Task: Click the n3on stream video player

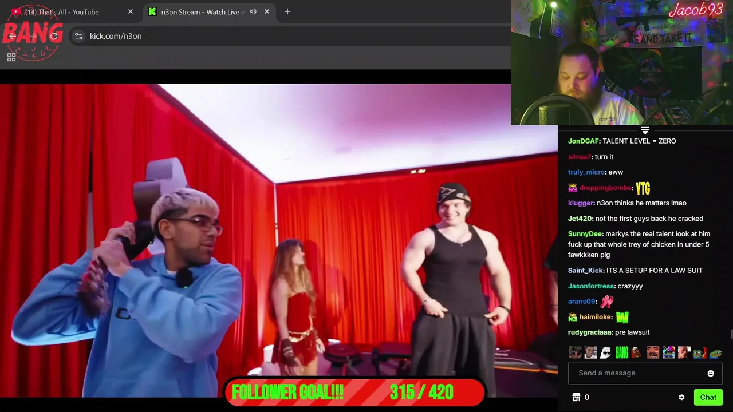Action: (279, 240)
